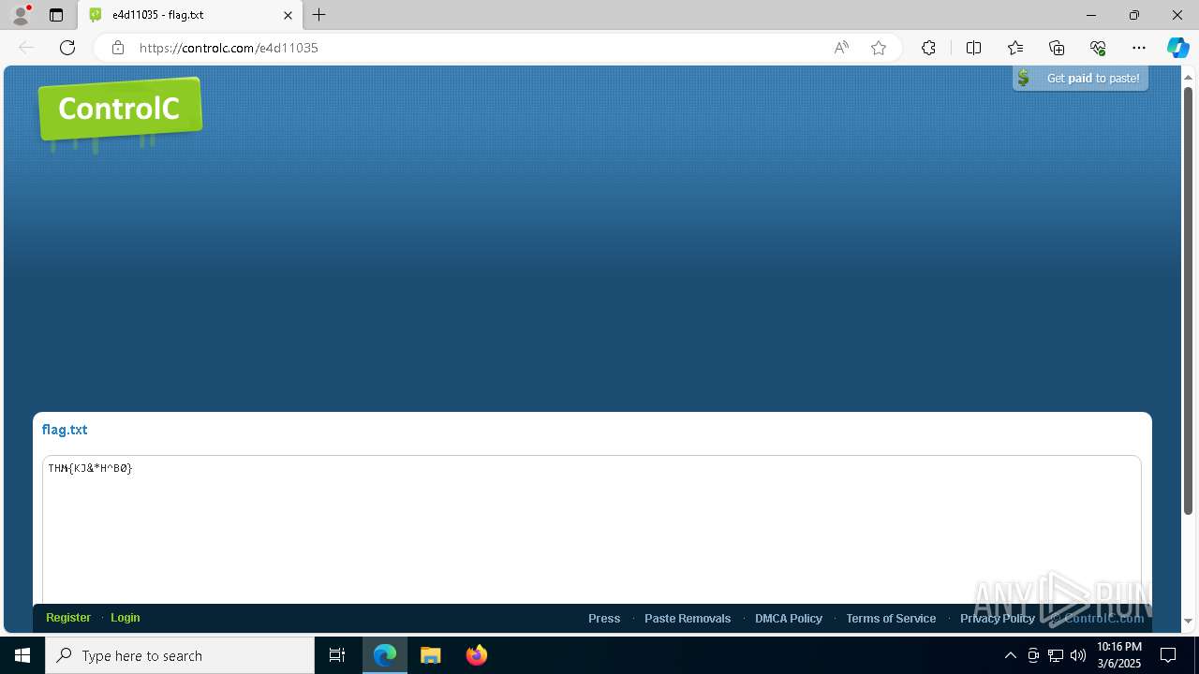Click the taskbar search box

click(180, 655)
